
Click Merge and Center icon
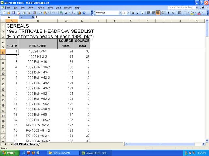pos(163,13)
